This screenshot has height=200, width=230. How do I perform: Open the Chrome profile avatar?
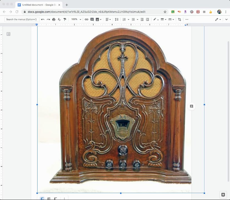(219, 12)
